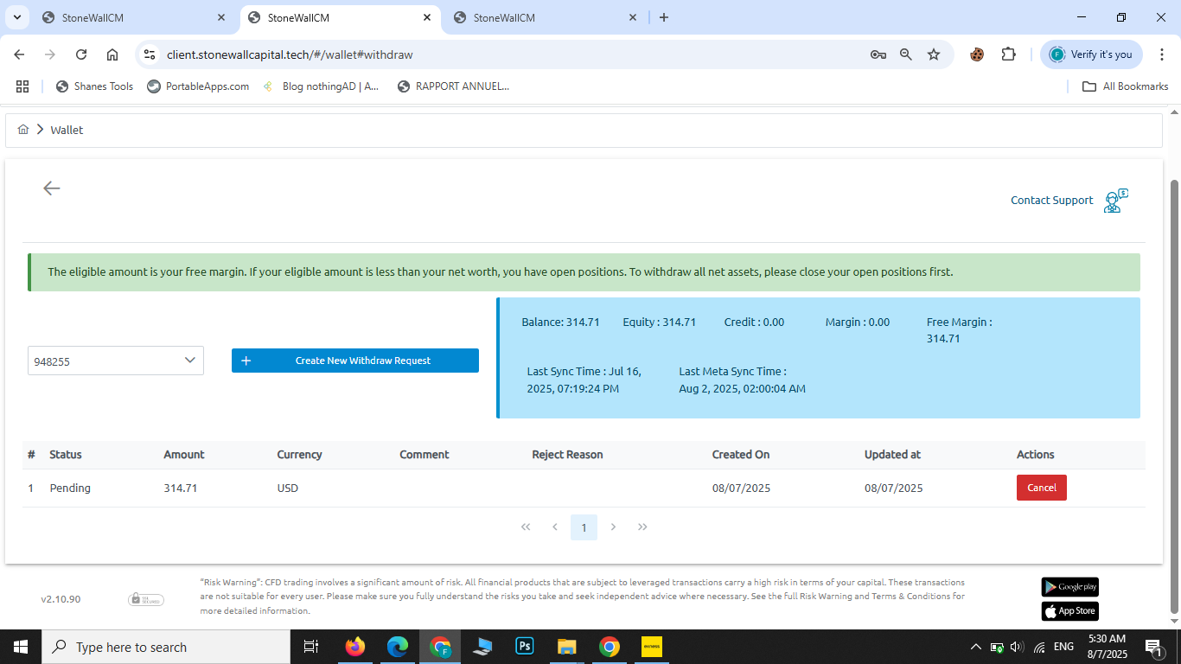Image resolution: width=1181 pixels, height=664 pixels.
Task: Click the home icon in breadcrumb
Action: (23, 130)
